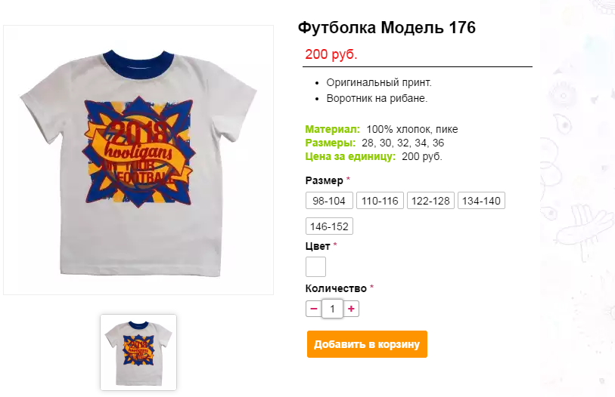Choose the 110-116 size option
This screenshot has width=615, height=397.
pyautogui.click(x=380, y=201)
